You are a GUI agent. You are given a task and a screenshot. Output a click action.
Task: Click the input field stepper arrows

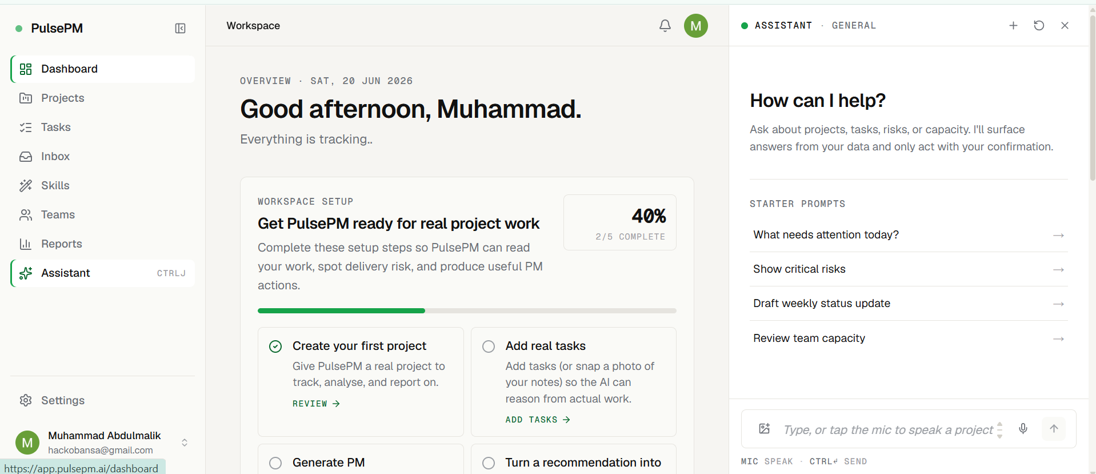999,429
